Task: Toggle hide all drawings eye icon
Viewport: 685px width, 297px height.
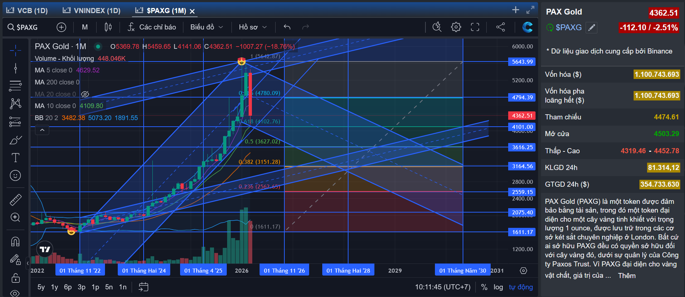Action: 15,293
